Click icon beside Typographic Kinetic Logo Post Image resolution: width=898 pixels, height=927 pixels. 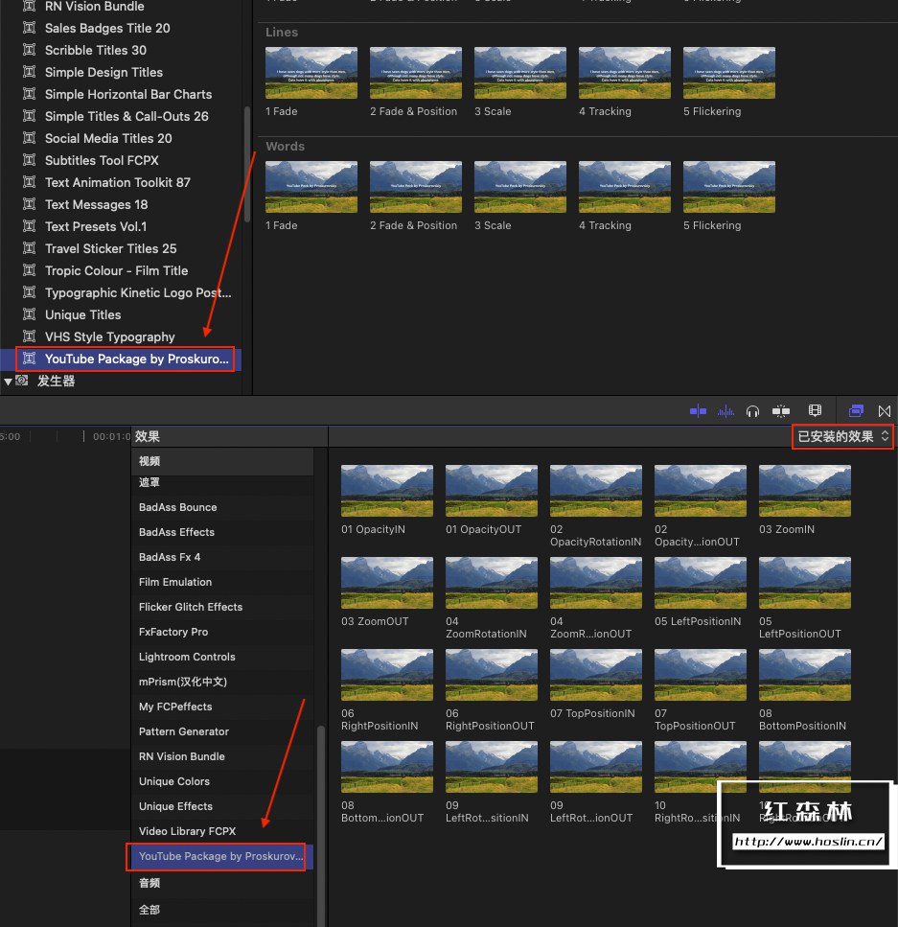pos(29,292)
